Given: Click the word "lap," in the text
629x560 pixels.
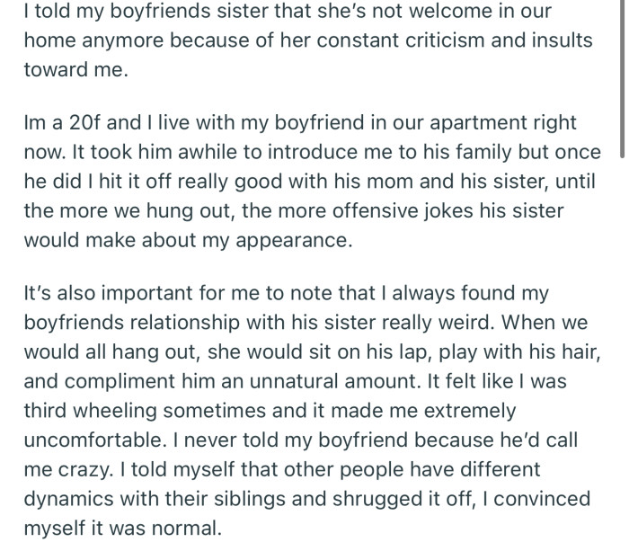Looking at the screenshot, I should pos(416,352).
